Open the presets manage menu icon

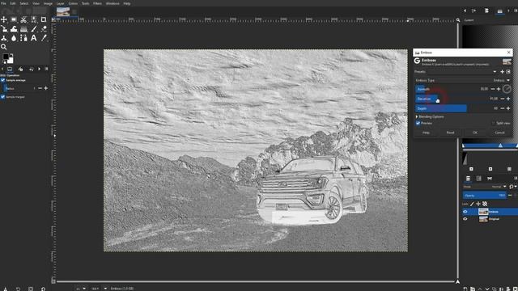click(508, 72)
